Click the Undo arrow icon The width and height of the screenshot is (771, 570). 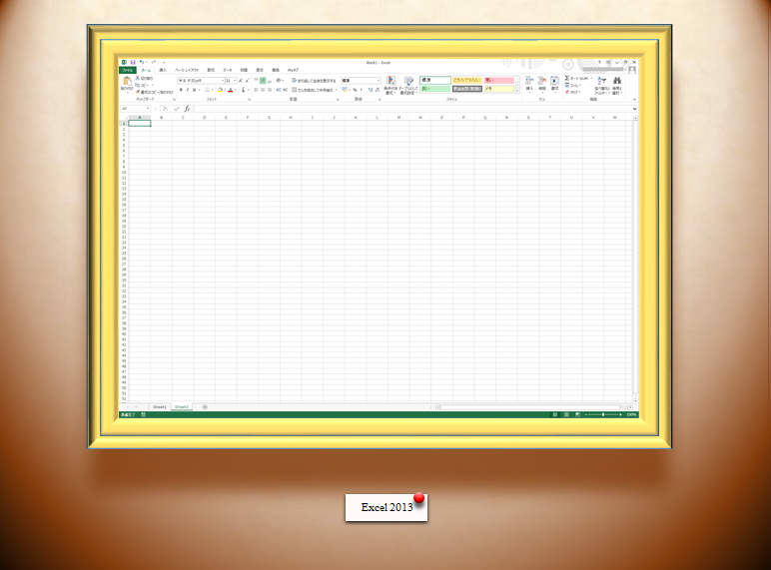[142, 62]
